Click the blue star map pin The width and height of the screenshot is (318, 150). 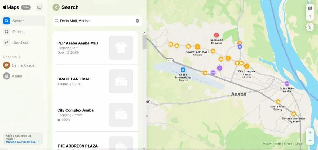coord(240,47)
